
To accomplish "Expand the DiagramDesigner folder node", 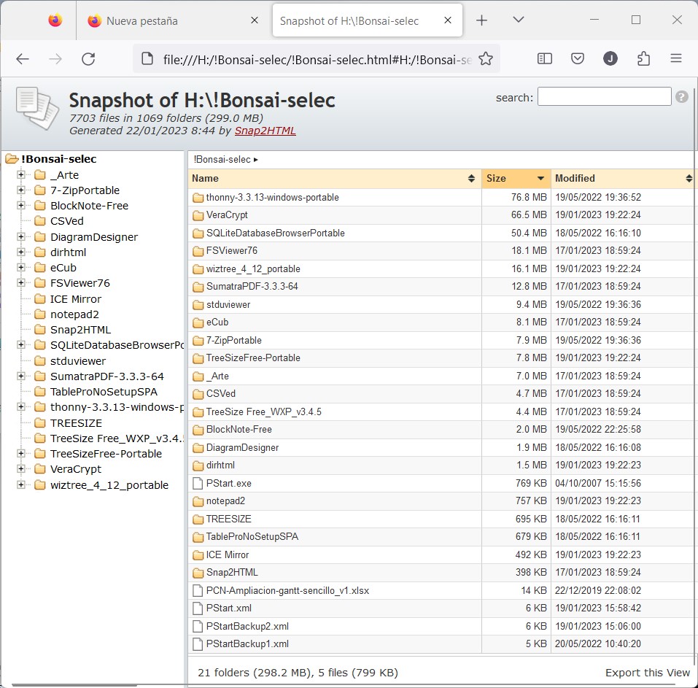I will coord(21,237).
